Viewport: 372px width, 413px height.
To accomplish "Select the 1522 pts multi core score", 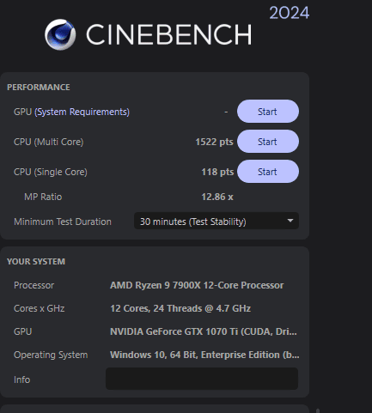I will (x=214, y=142).
